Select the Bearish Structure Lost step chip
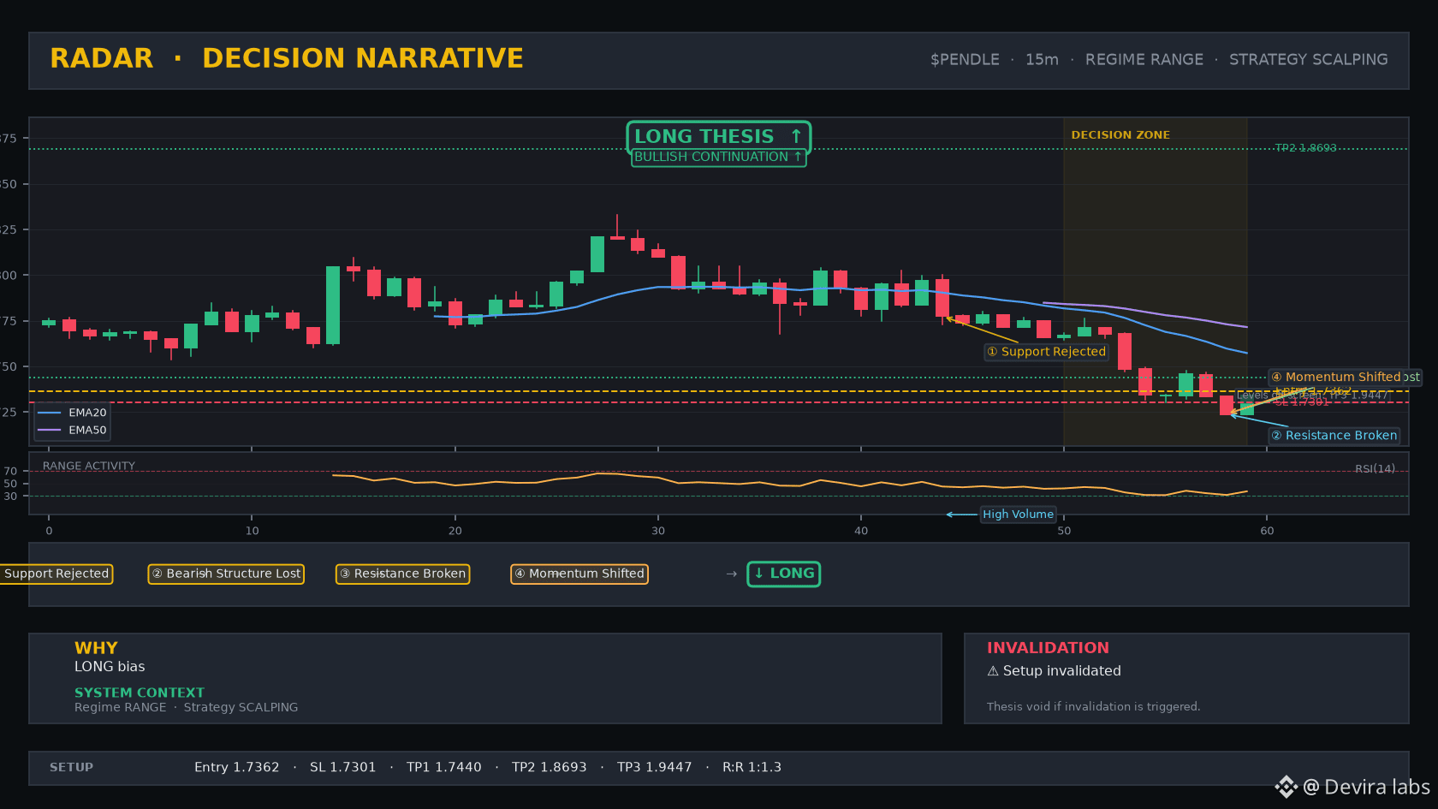The width and height of the screenshot is (1438, 809). pos(226,574)
